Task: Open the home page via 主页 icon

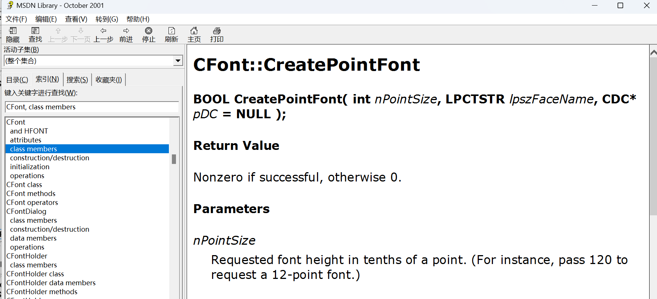Action: (x=194, y=35)
